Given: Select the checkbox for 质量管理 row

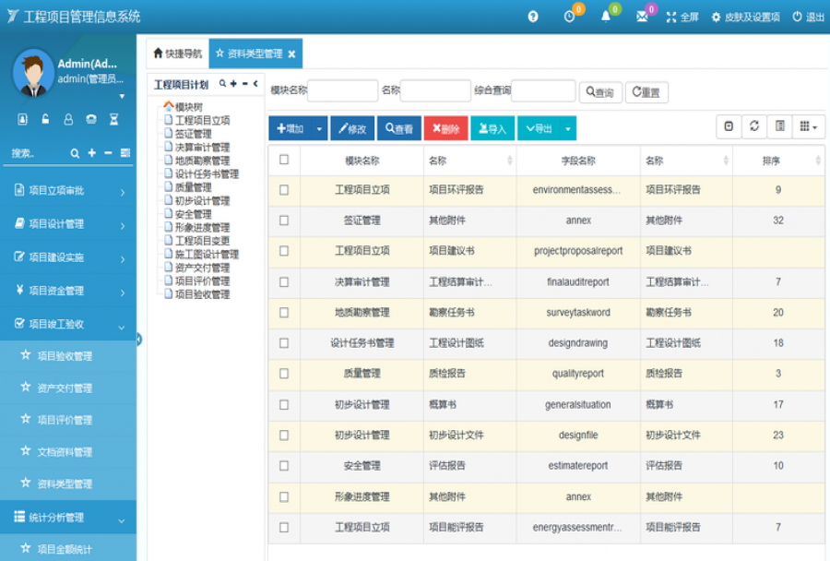Looking at the screenshot, I should pyautogui.click(x=284, y=374).
